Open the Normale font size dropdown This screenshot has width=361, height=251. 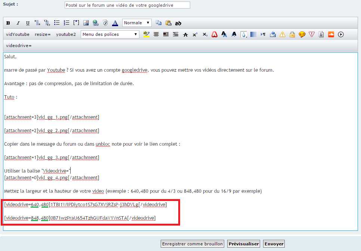pyautogui.click(x=137, y=23)
